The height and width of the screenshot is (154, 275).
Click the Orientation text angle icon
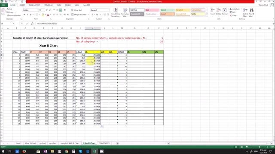pos(65,10)
